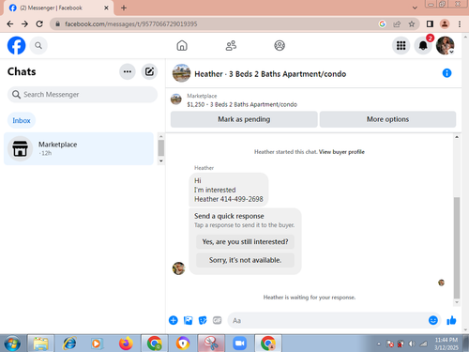This screenshot has height=352, width=469.
Task: Open the emoji picker
Action: [433, 320]
